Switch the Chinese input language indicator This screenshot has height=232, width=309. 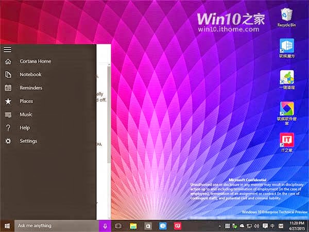[272, 226]
